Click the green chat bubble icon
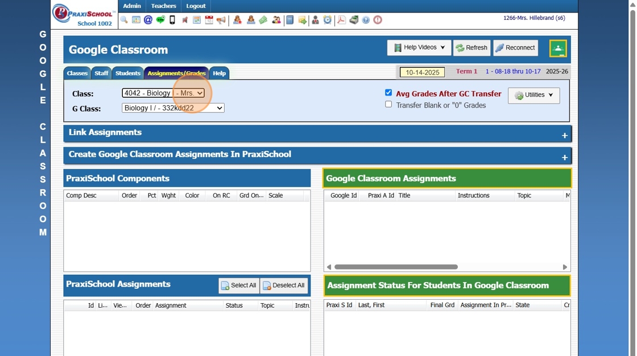This screenshot has height=356, width=637. point(160,20)
